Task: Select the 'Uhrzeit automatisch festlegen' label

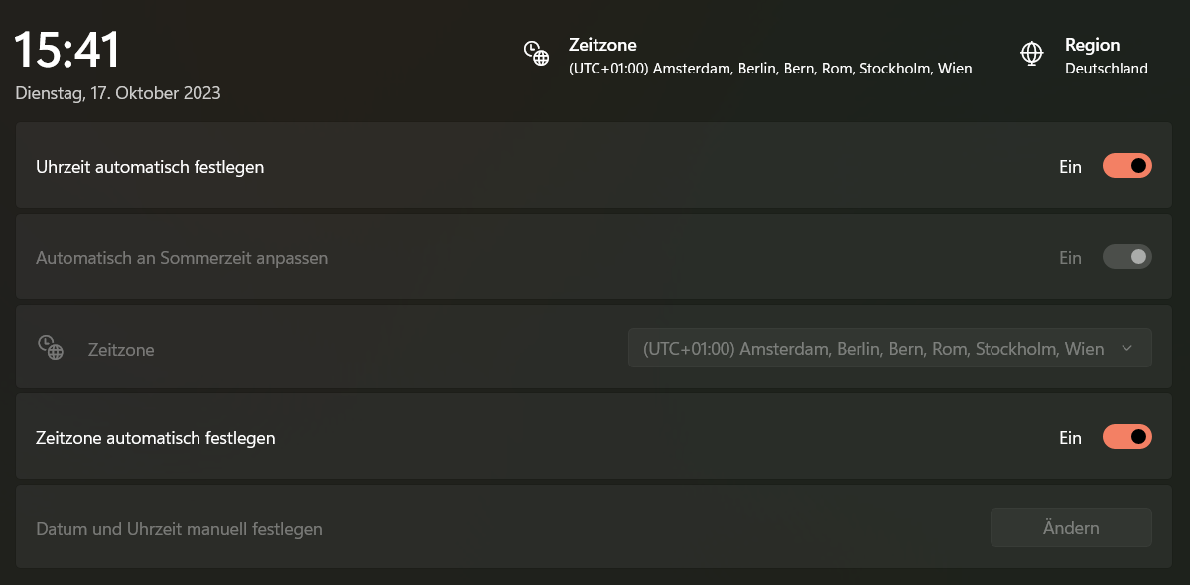Action: [x=150, y=167]
